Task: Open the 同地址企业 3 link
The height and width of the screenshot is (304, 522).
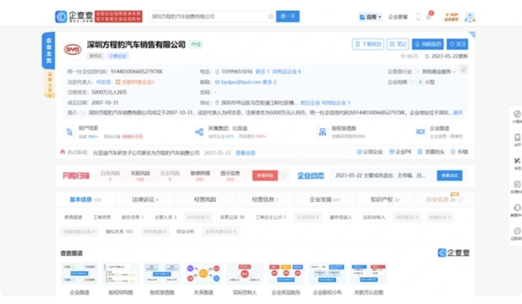Action: pos(336,103)
